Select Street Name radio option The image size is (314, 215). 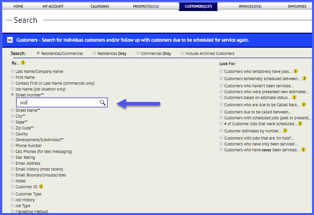click(x=12, y=110)
